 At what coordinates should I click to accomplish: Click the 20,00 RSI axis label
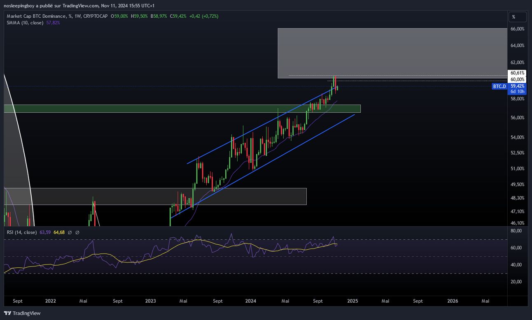(516, 282)
